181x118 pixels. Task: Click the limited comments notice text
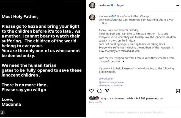pyautogui.click(x=134, y=112)
